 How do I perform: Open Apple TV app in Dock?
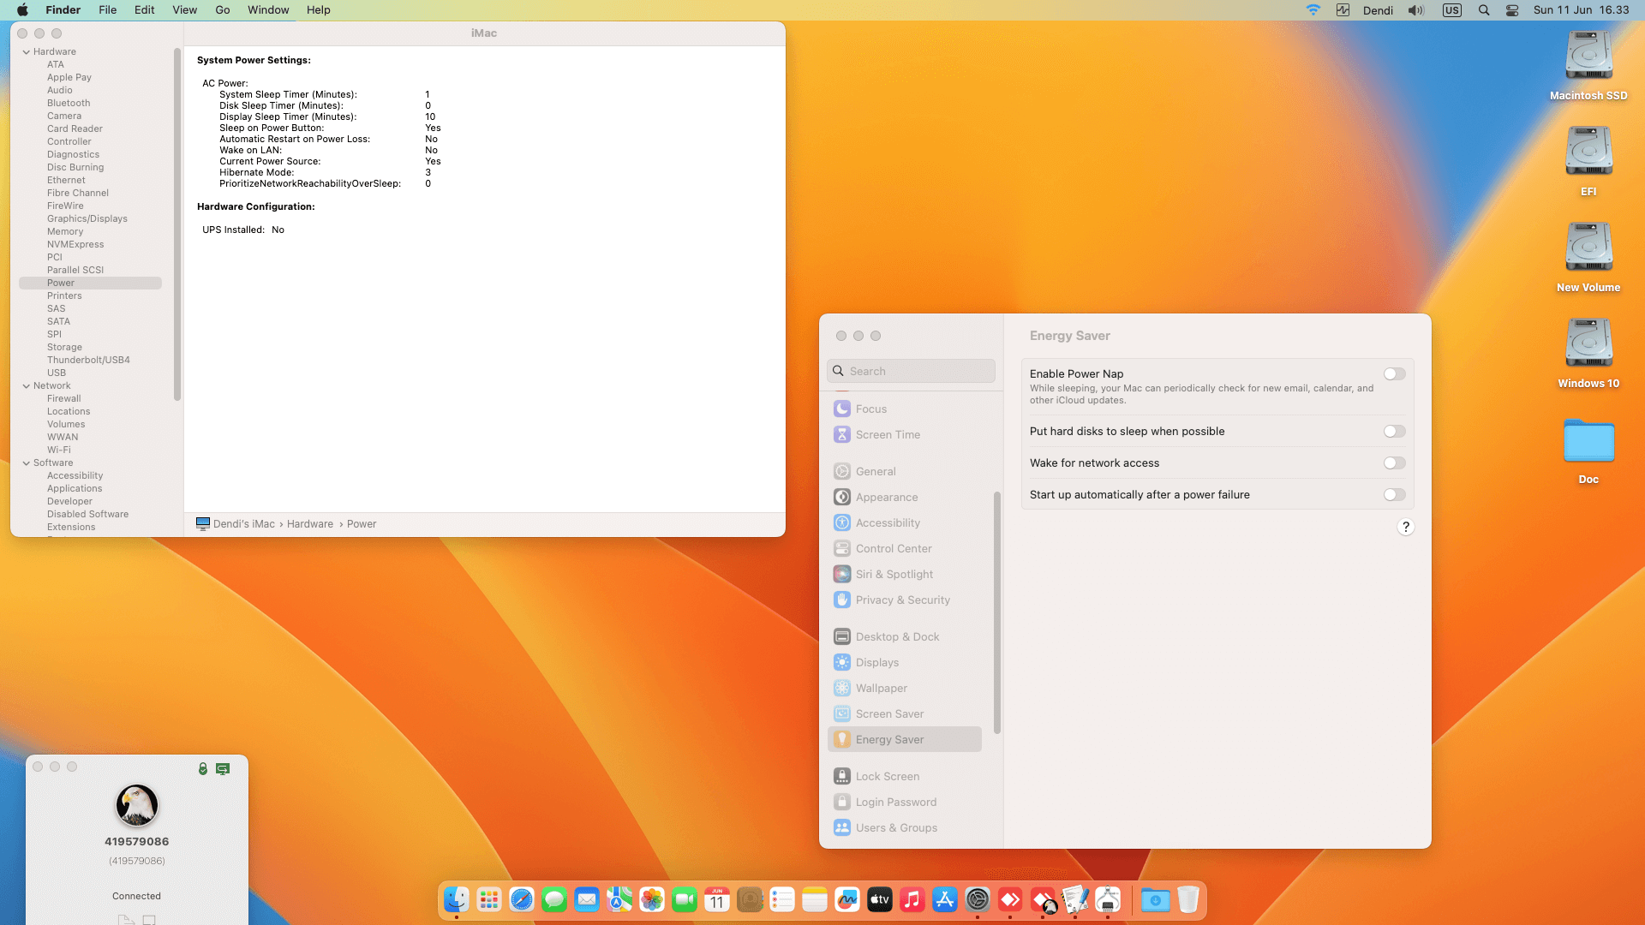coord(880,899)
